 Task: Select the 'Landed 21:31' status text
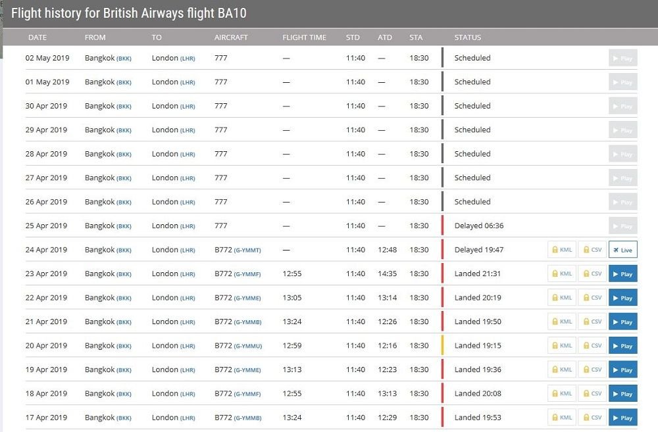click(x=478, y=274)
